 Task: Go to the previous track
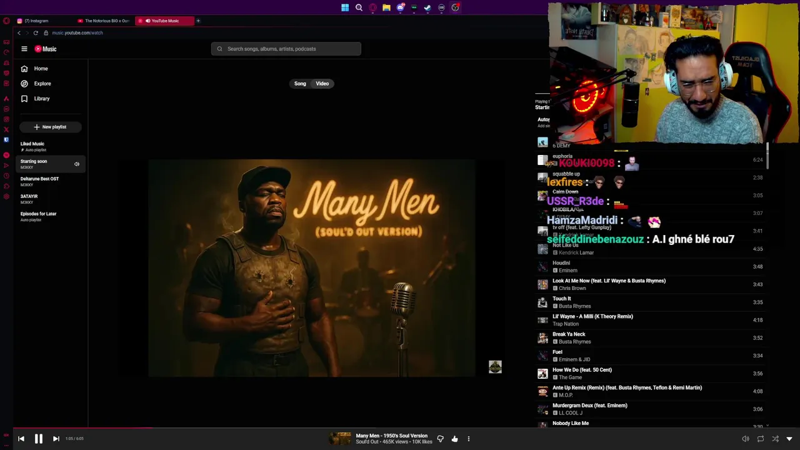21,439
